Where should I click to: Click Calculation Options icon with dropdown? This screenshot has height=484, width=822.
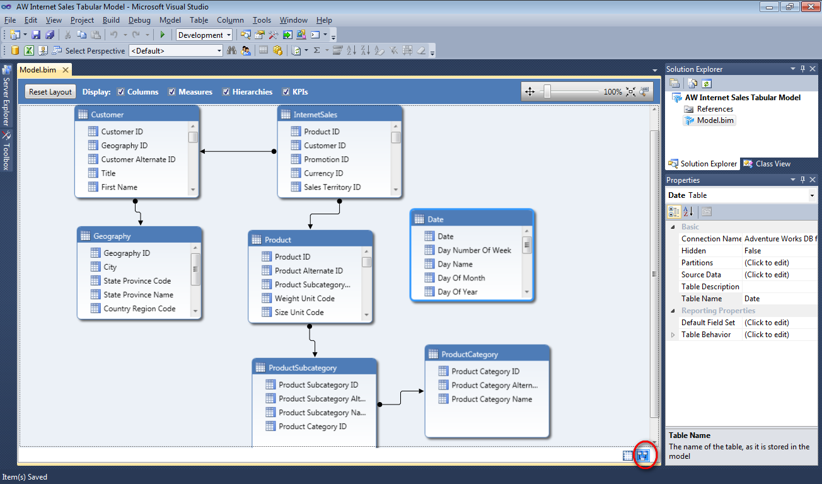(x=296, y=50)
